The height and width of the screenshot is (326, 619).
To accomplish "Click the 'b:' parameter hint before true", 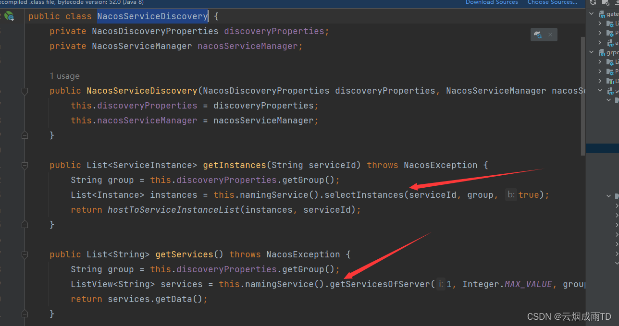I will click(x=511, y=195).
